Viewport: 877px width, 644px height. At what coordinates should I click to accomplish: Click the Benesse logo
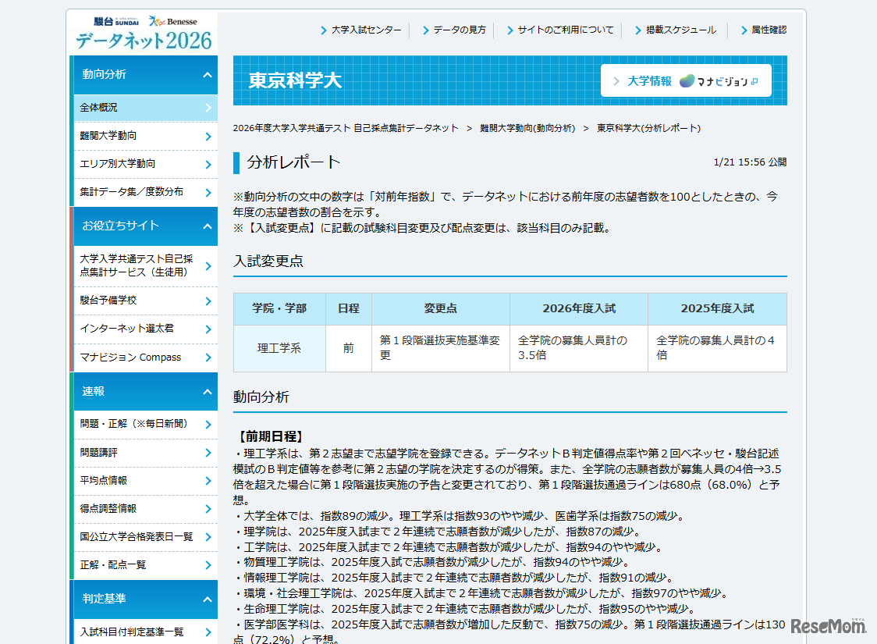[x=172, y=20]
